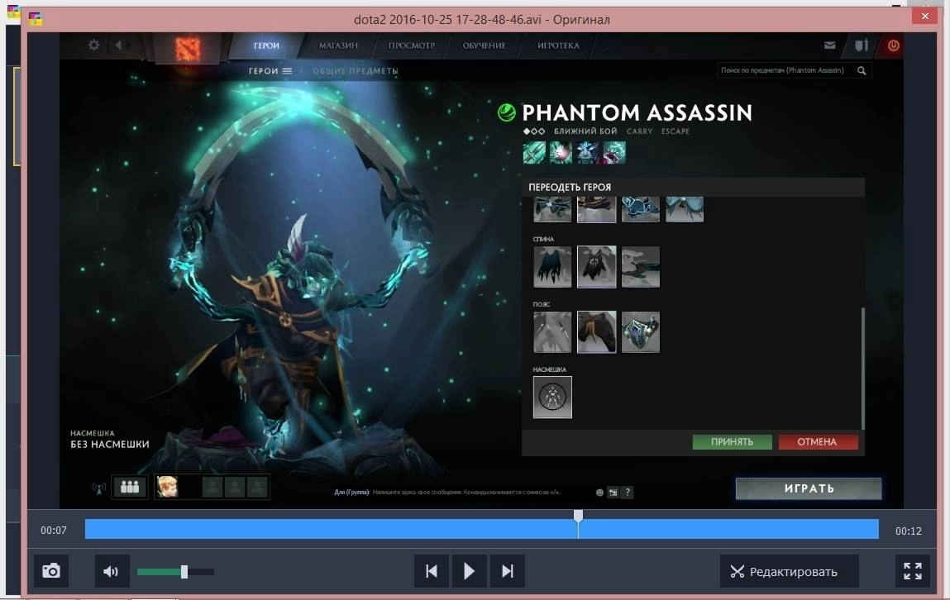This screenshot has width=950, height=600.
Task: Open the МАГАЗИН tab
Action: click(x=338, y=45)
